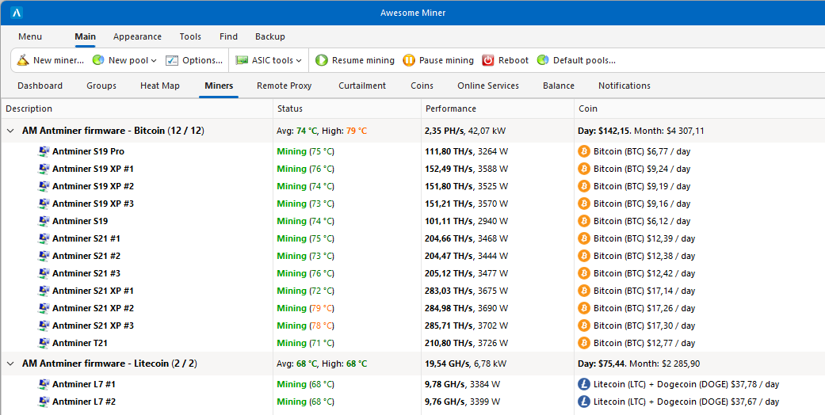This screenshot has height=415, width=825.
Task: Click the 284,98 TH/s performance value
Action: [x=449, y=308]
